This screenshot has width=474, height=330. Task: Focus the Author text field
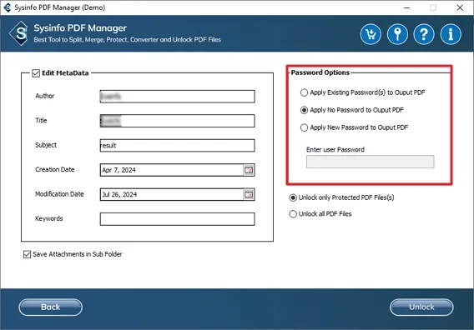pyautogui.click(x=177, y=97)
